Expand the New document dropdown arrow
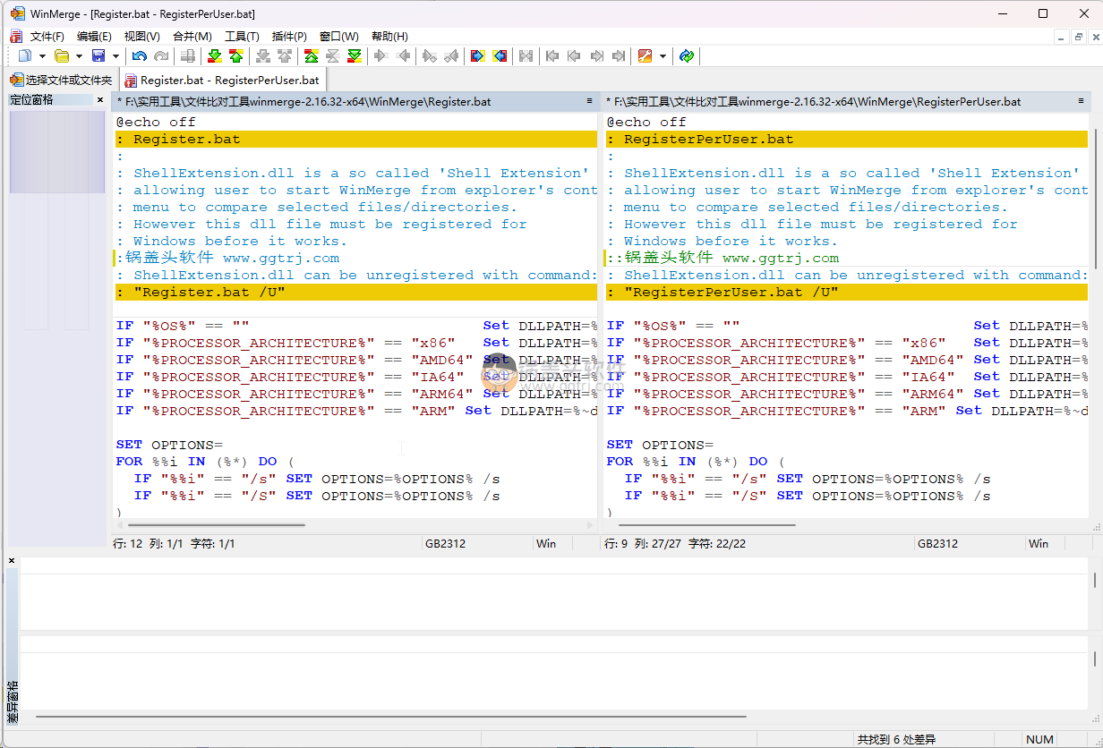 [42, 55]
